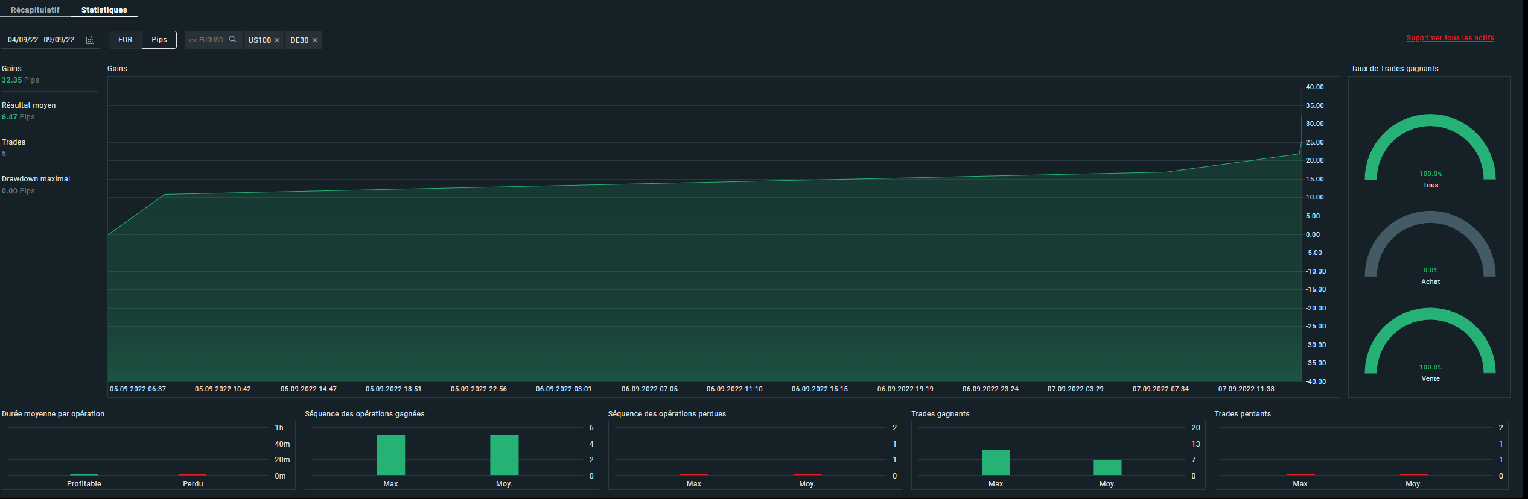
Task: Click the Perdu label under Durée moyenne chart
Action: click(x=193, y=484)
